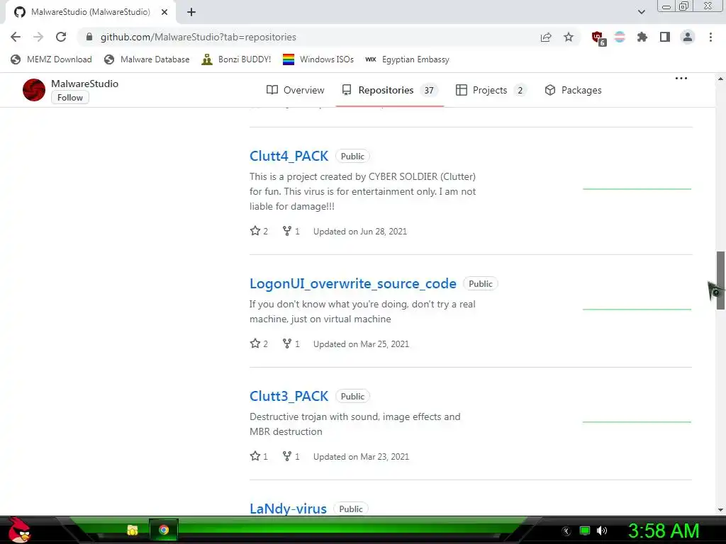The width and height of the screenshot is (726, 544).
Task: Open the MEMZ Download bookmark
Action: (x=51, y=59)
